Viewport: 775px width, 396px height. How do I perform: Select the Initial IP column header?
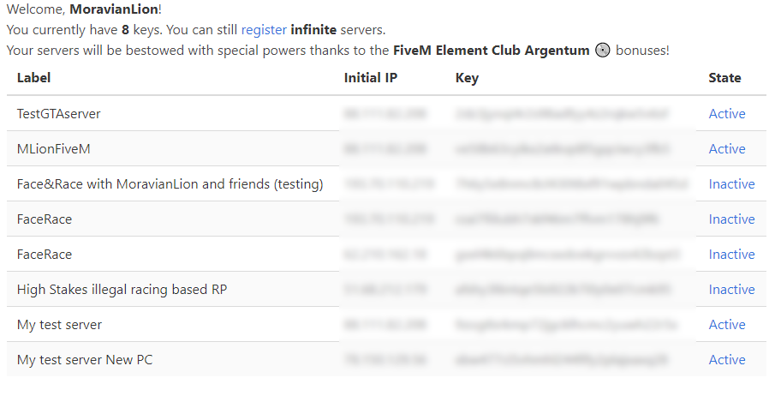click(371, 78)
